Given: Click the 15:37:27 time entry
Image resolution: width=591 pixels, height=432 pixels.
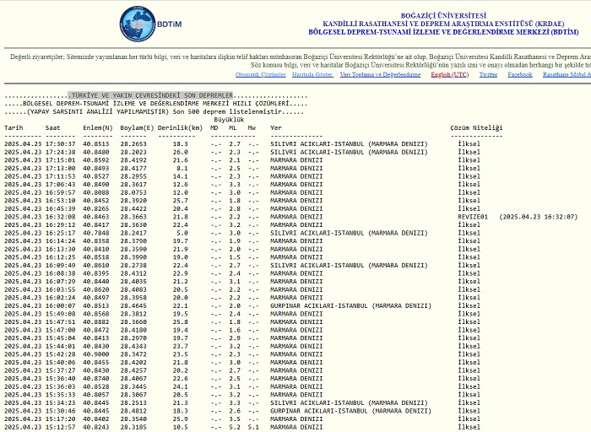Looking at the screenshot, I should click(x=60, y=370).
